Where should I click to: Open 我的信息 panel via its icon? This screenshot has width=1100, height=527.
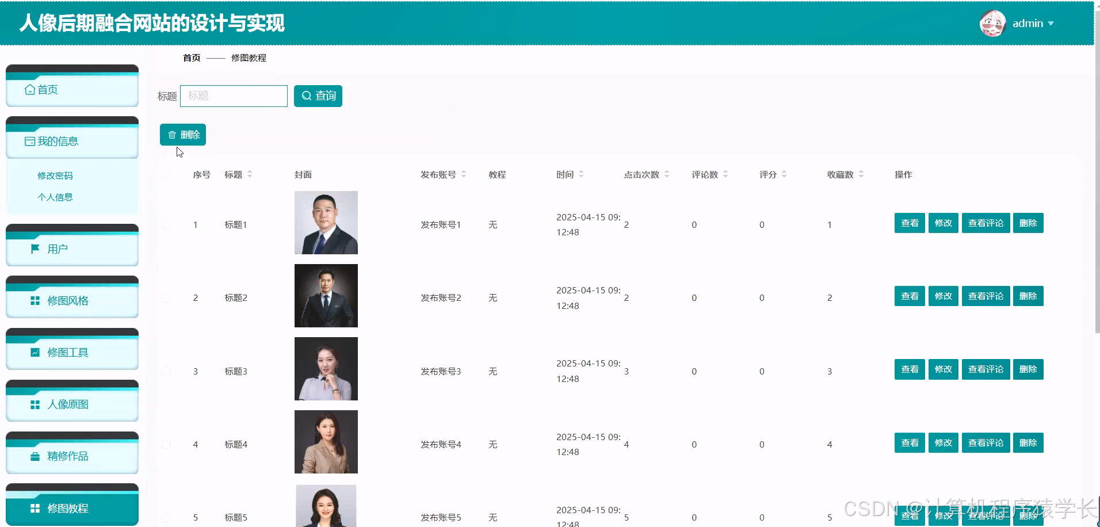click(29, 141)
